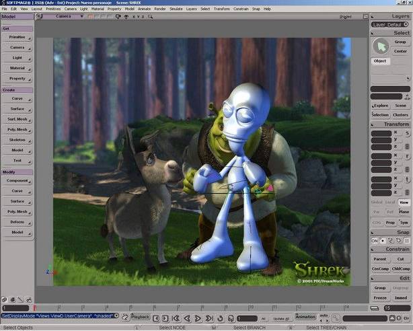Maximize the viewport with the square icon

click(x=365, y=16)
